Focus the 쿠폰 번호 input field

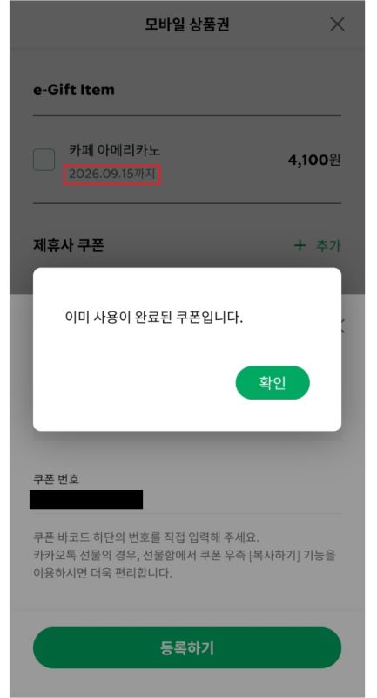(x=187, y=499)
